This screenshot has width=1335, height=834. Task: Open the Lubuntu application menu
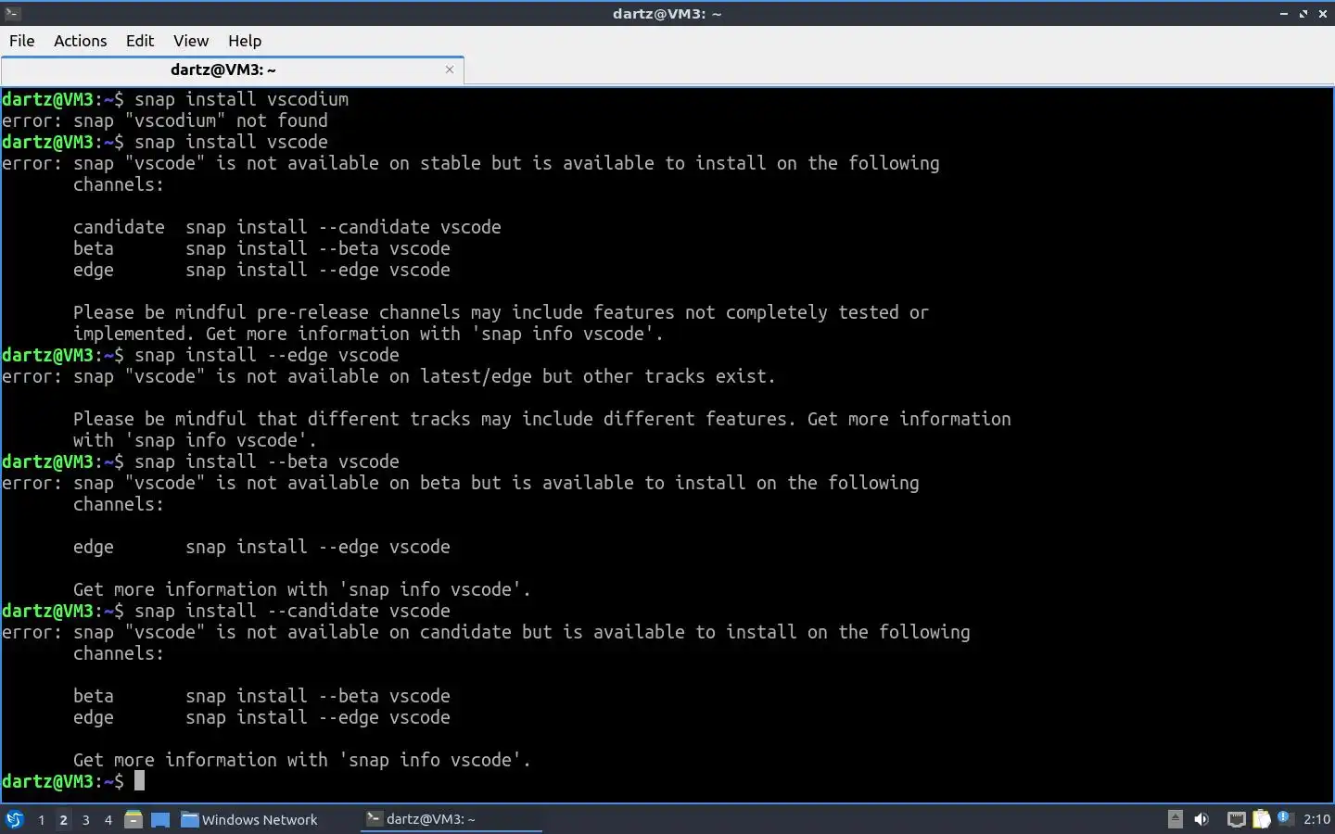[x=14, y=819]
